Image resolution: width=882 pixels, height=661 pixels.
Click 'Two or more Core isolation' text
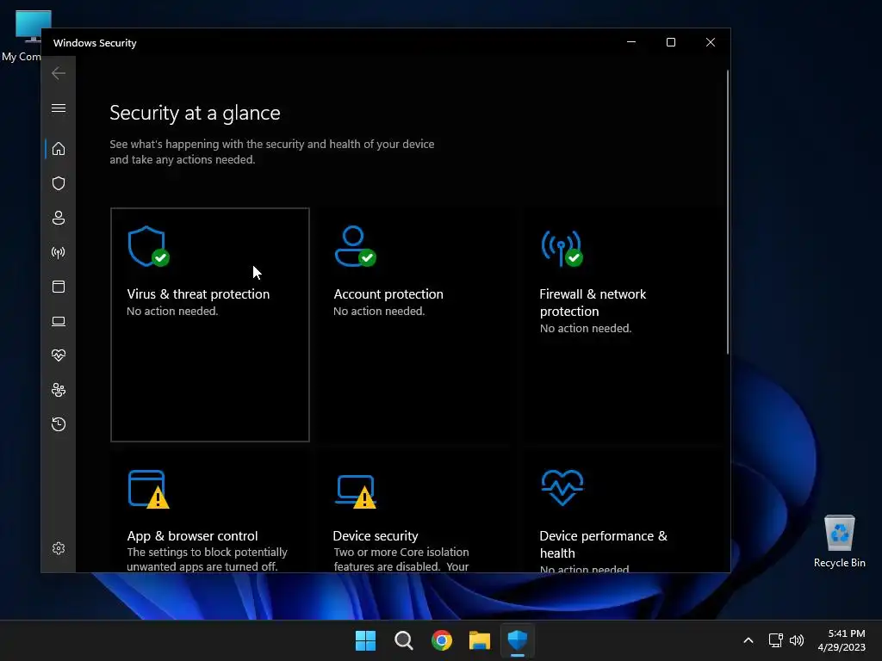click(x=401, y=552)
